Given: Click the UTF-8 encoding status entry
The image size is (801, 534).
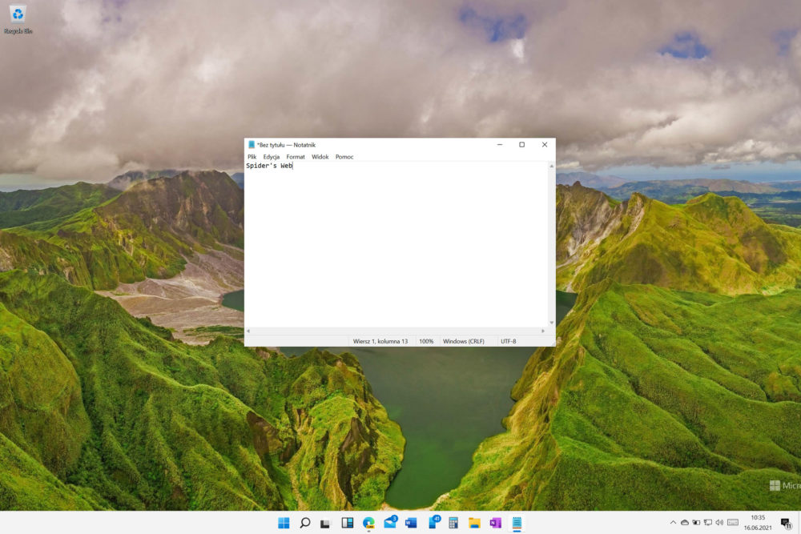Looking at the screenshot, I should [x=509, y=341].
